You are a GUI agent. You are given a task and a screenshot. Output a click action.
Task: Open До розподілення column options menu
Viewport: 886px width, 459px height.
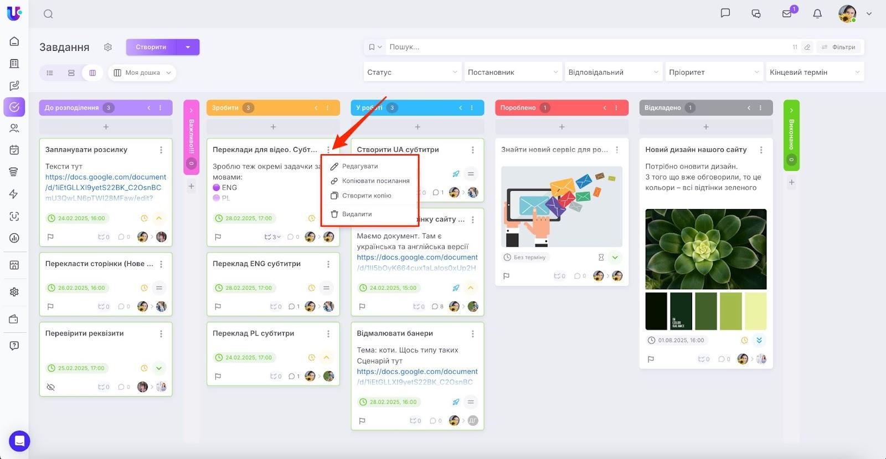click(161, 108)
